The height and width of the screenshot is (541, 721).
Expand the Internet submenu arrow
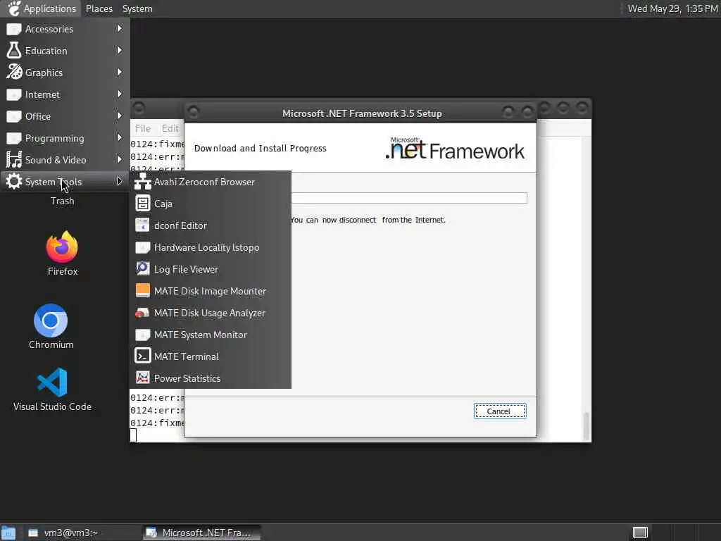coord(120,94)
